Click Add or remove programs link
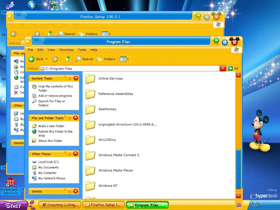The height and width of the screenshot is (210, 280). [55, 96]
